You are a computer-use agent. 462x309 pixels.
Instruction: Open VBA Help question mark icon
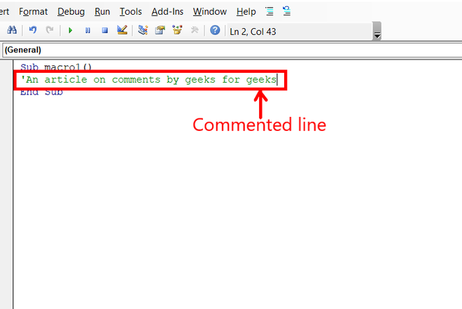coord(215,30)
